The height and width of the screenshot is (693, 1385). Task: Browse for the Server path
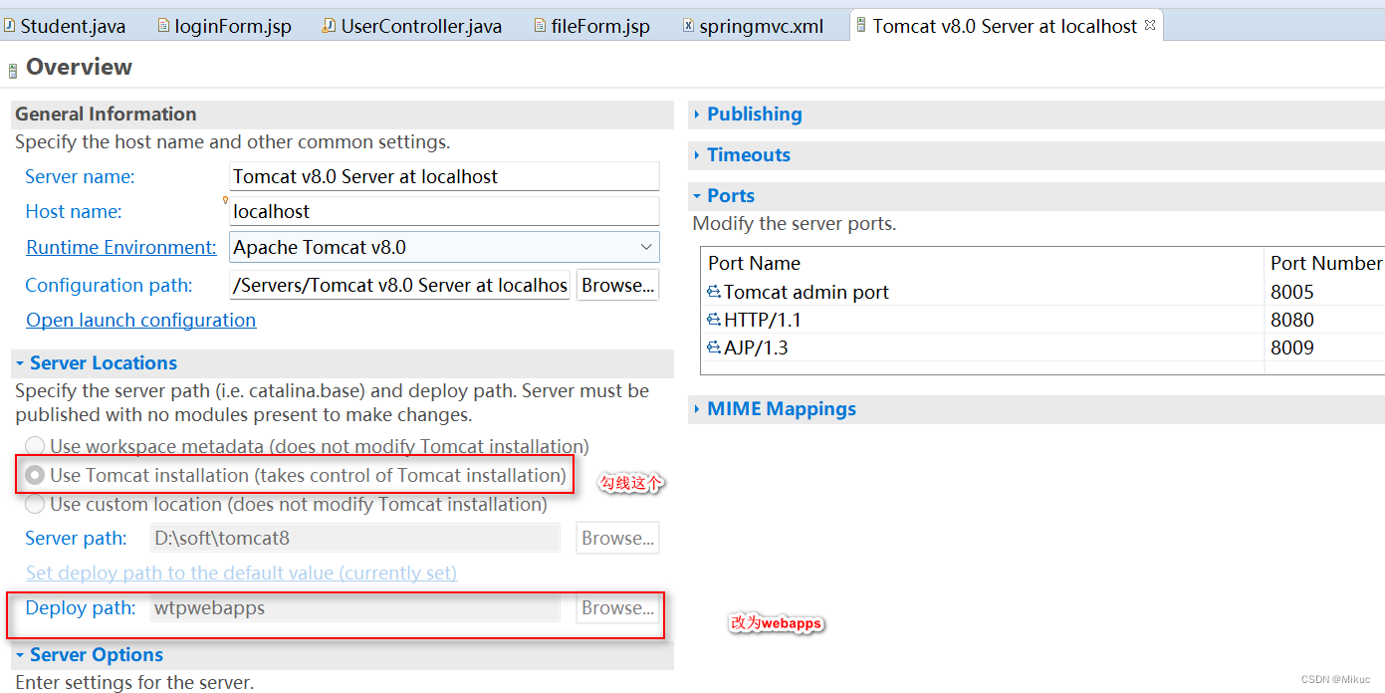(617, 538)
